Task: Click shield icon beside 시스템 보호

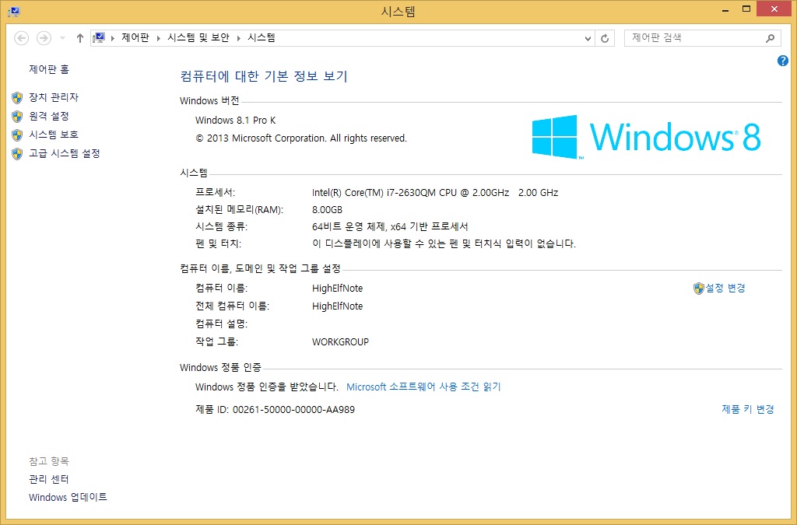Action: [x=17, y=135]
